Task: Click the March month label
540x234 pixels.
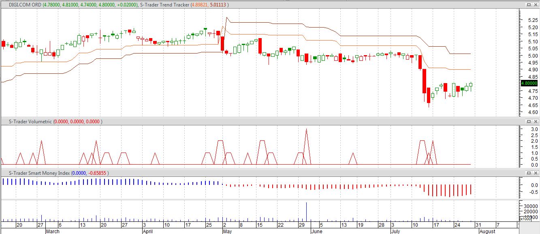Action: point(53,232)
